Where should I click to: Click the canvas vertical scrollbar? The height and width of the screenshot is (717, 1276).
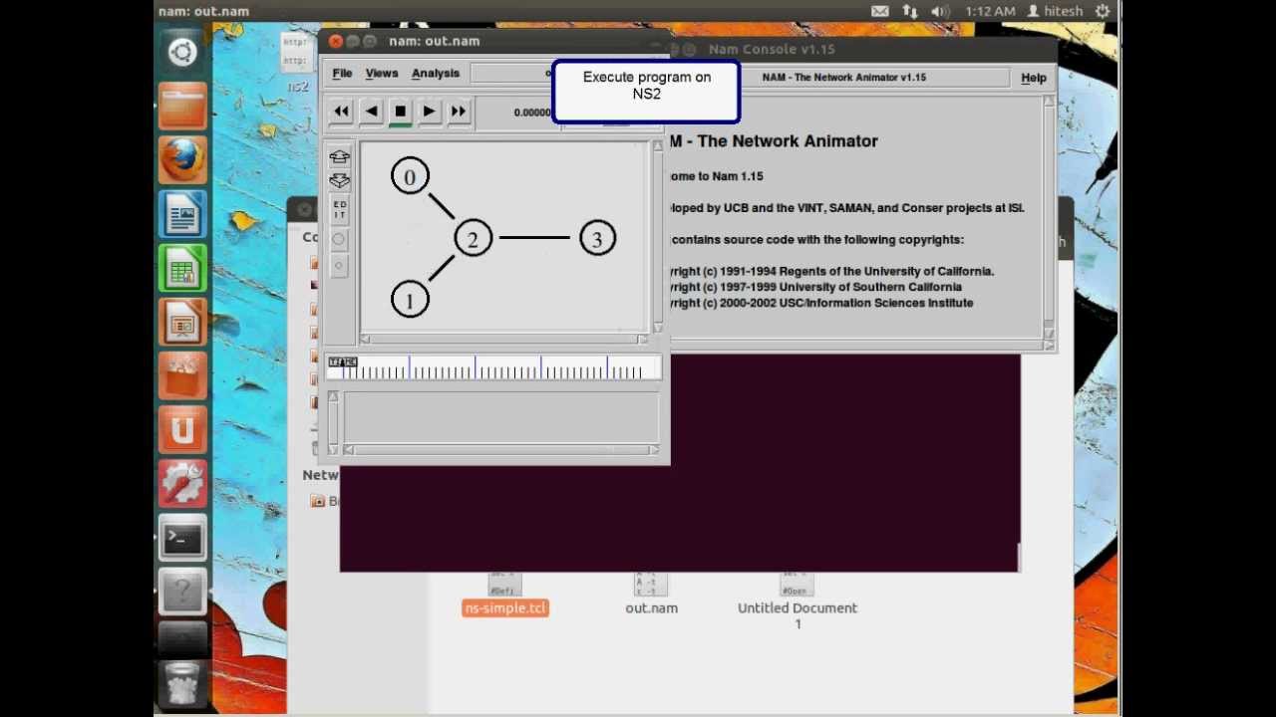[x=658, y=237]
